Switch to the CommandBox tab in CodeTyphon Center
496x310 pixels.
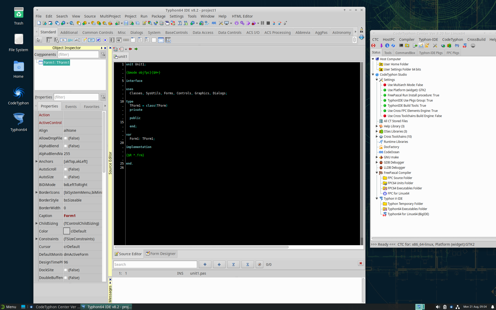click(x=405, y=53)
